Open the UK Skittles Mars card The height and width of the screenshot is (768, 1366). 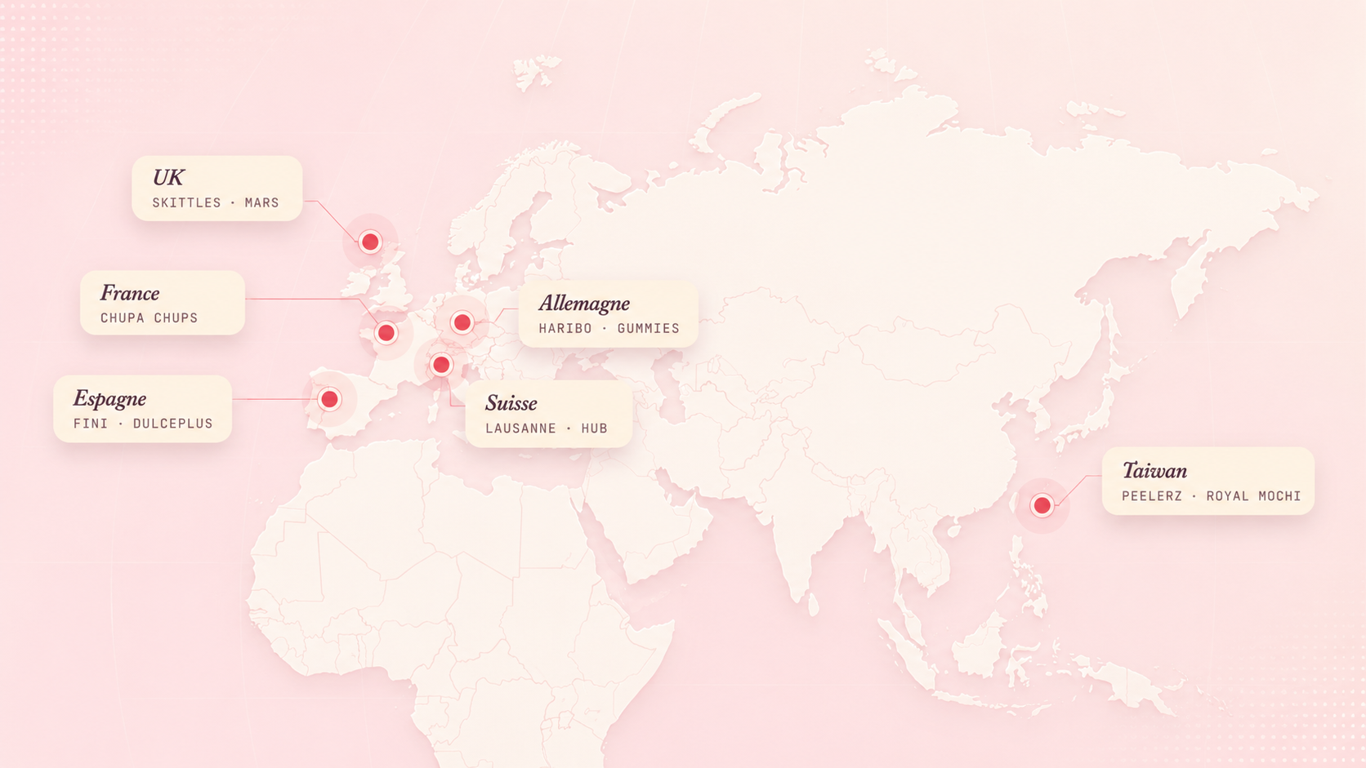click(x=217, y=189)
